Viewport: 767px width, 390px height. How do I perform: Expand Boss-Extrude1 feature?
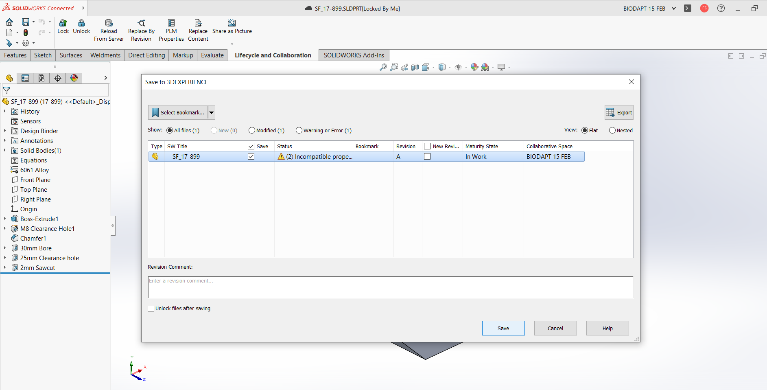5,219
